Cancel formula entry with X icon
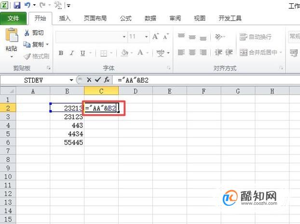The height and width of the screenshot is (224, 300). 89,80
